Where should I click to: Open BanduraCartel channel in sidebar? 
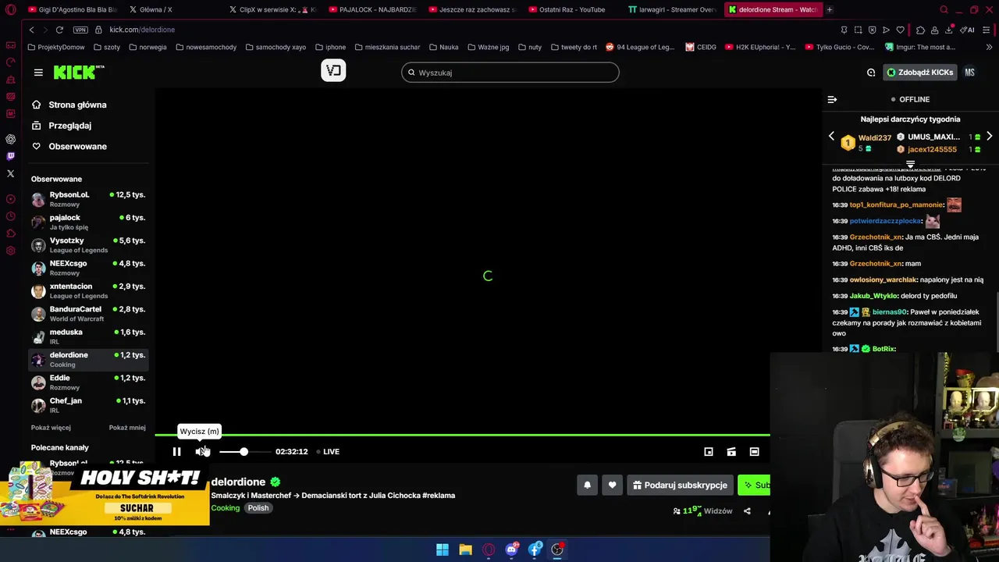coord(88,314)
